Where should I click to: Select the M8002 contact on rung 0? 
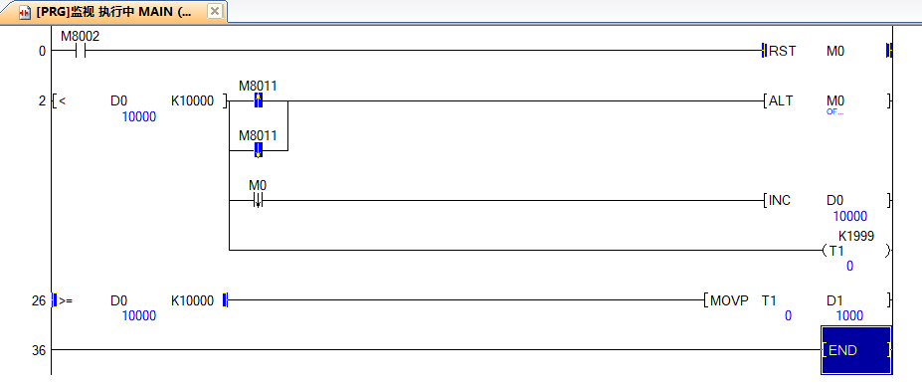coord(81,51)
